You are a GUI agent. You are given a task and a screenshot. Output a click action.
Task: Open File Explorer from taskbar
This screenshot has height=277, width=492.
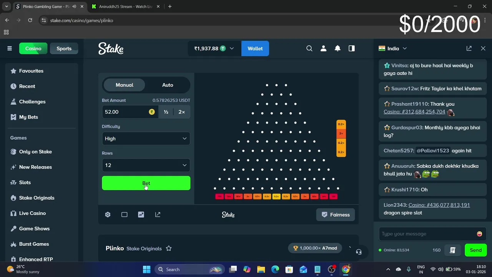pos(261,269)
